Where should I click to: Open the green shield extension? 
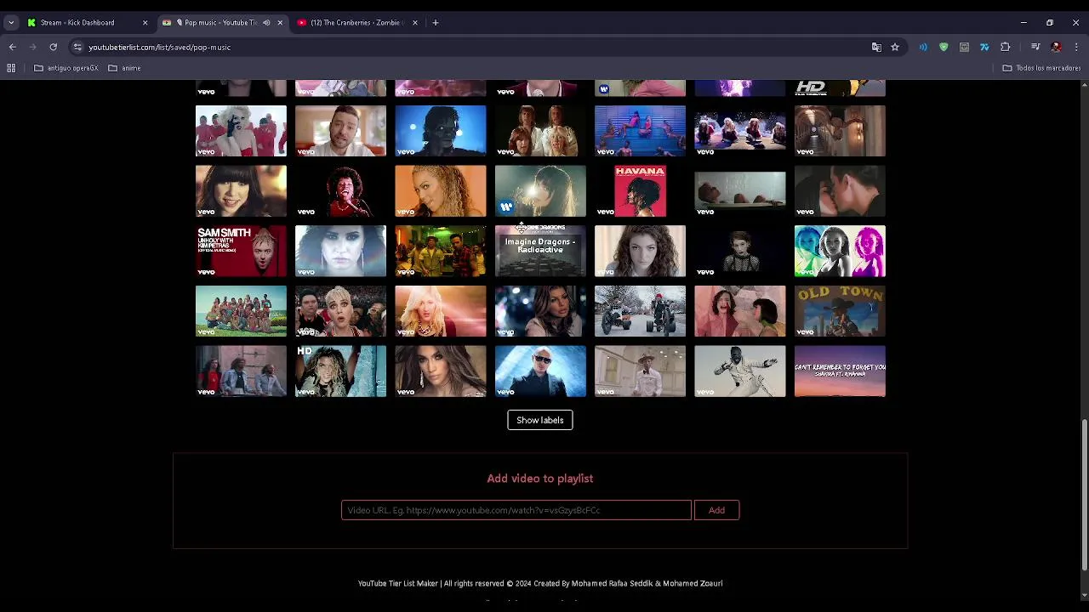pos(944,48)
